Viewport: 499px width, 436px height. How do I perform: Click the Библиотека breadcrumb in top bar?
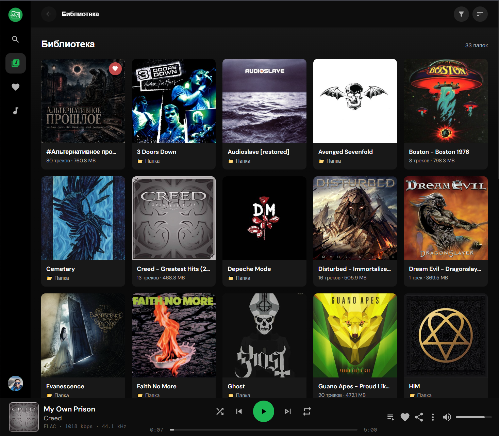[80, 14]
